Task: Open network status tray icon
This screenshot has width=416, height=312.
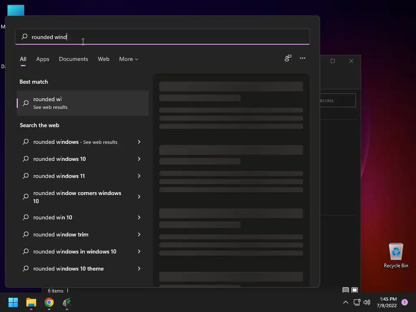Action: (x=357, y=302)
